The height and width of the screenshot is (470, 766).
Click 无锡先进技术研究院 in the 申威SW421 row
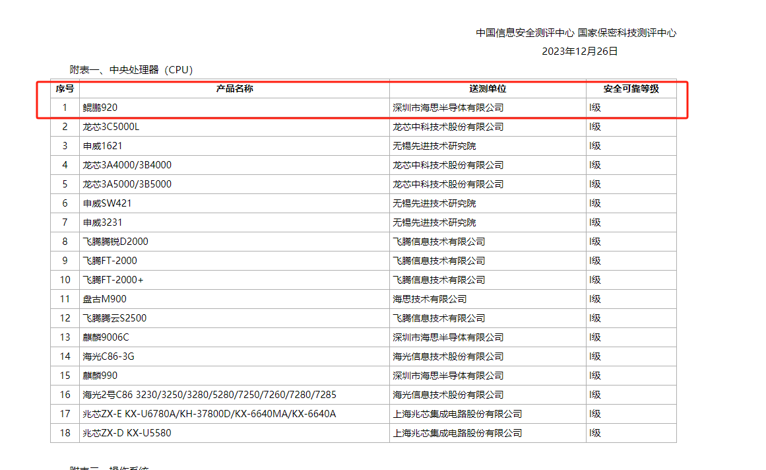pos(434,203)
